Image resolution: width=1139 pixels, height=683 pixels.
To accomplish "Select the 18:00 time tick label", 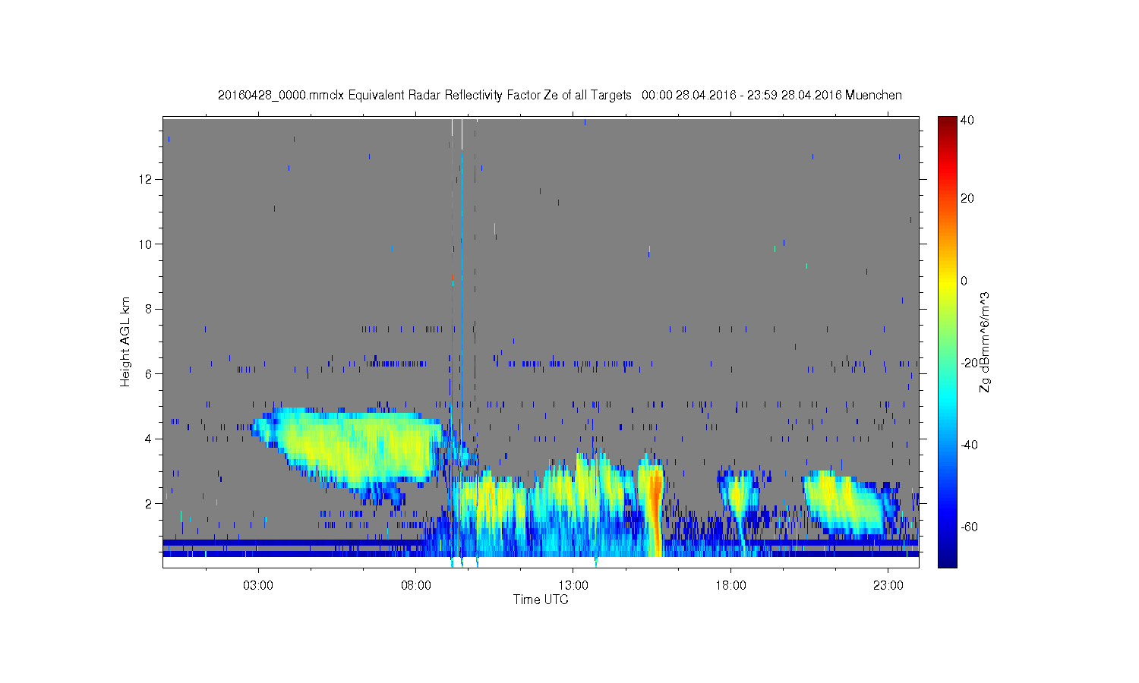I will [x=730, y=586].
